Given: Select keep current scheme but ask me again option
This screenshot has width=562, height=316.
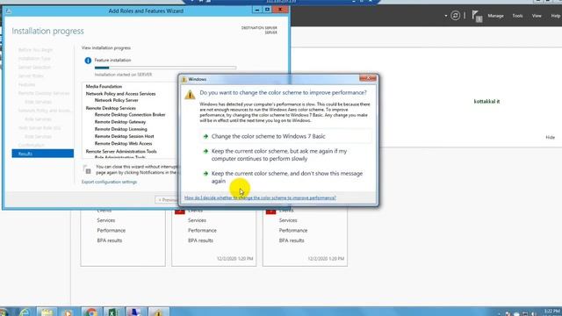Looking at the screenshot, I should click(279, 154).
